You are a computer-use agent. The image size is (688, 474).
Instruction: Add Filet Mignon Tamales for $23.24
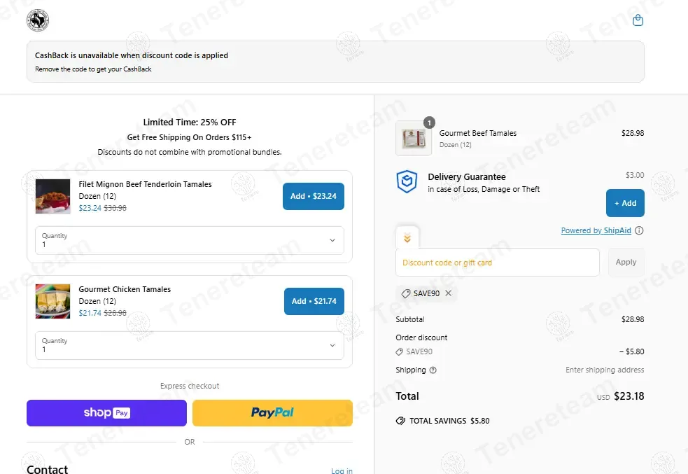pyautogui.click(x=314, y=196)
